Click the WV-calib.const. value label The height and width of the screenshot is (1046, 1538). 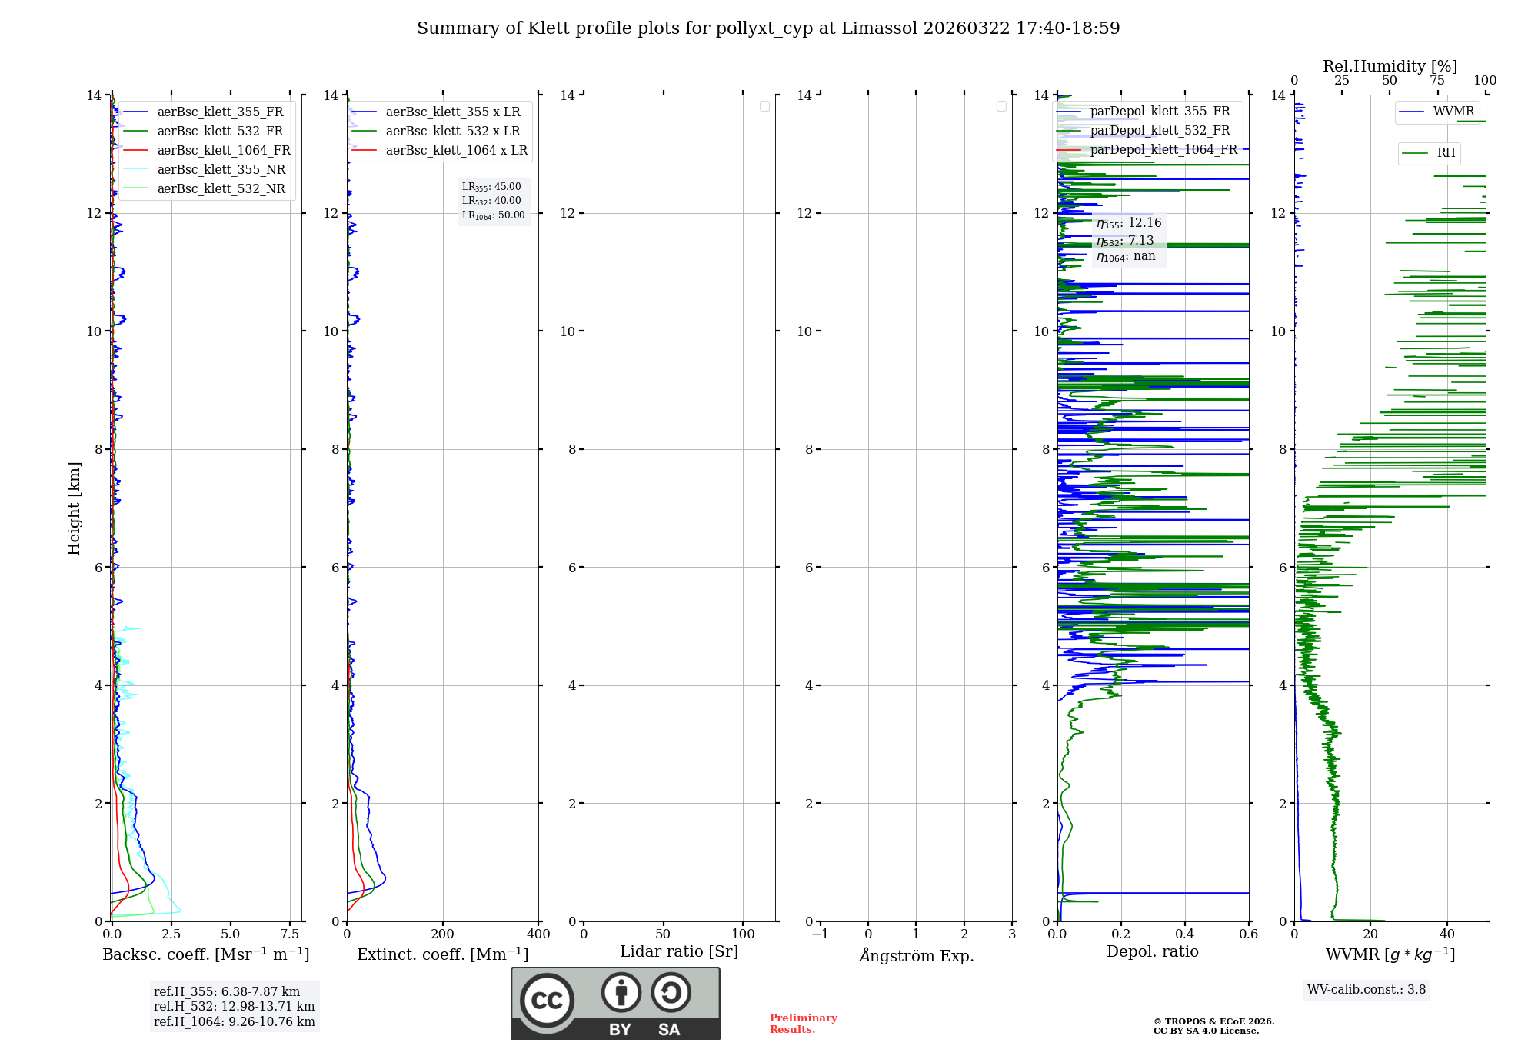1366,989
